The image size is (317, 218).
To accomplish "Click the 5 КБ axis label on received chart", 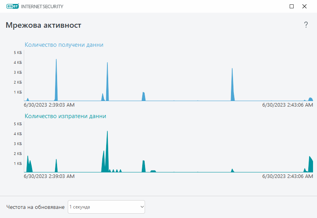I will pos(17,53).
